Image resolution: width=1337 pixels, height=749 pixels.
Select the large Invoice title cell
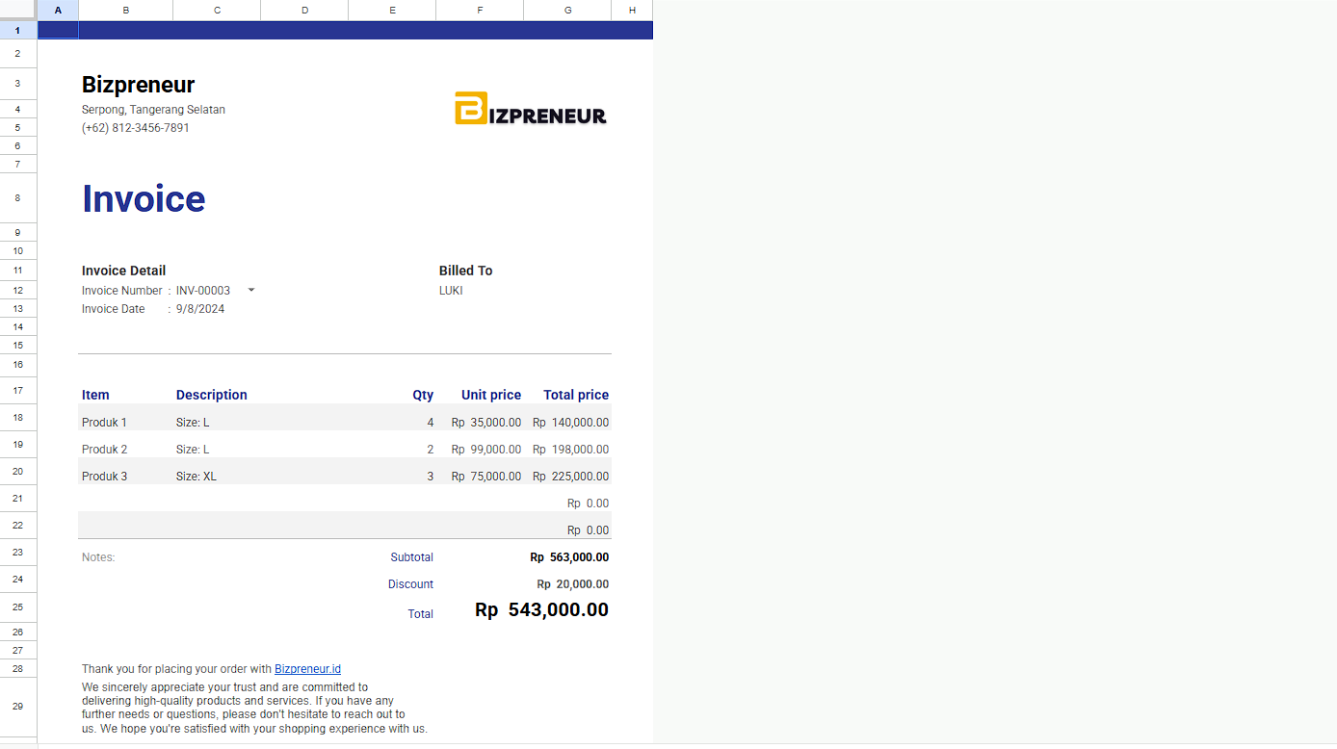[x=144, y=198]
